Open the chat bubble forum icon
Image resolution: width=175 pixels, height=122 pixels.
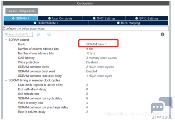coord(162,105)
